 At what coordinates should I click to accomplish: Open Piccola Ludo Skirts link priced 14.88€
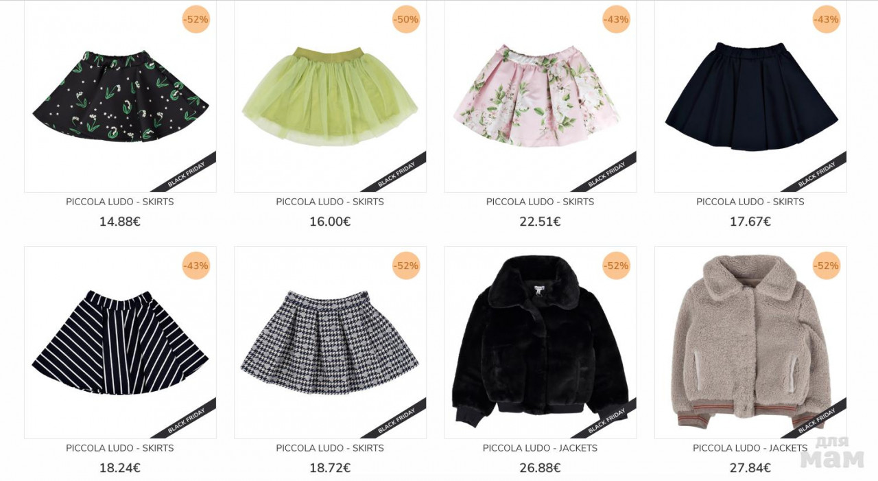click(x=120, y=202)
